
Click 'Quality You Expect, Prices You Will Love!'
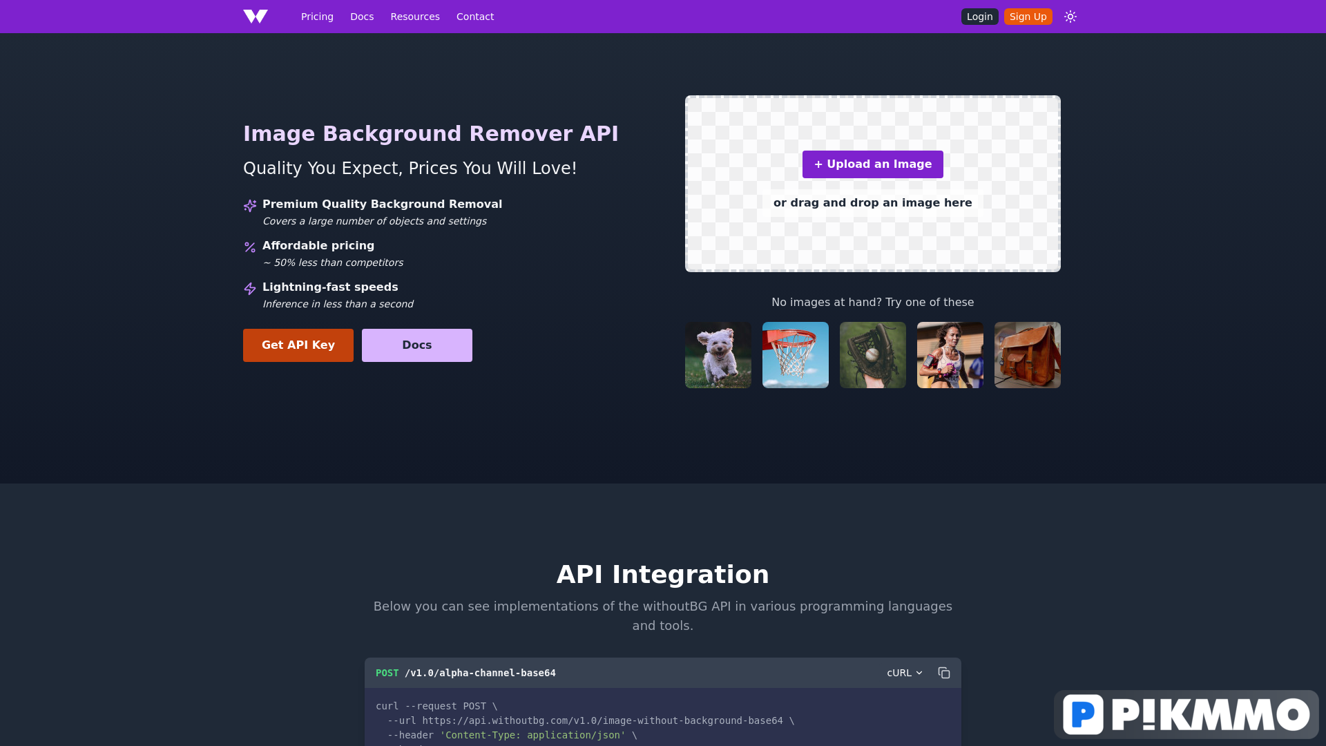[410, 169]
